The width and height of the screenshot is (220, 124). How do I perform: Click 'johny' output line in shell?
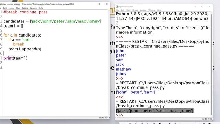tap(121, 74)
